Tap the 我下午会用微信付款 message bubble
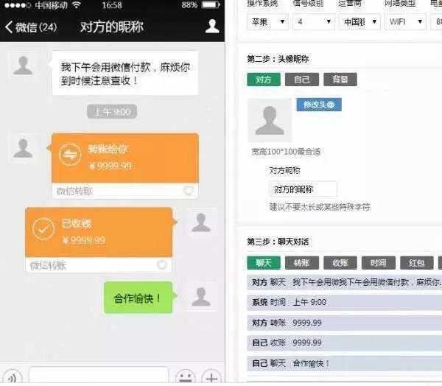442x386 pixels. point(125,74)
